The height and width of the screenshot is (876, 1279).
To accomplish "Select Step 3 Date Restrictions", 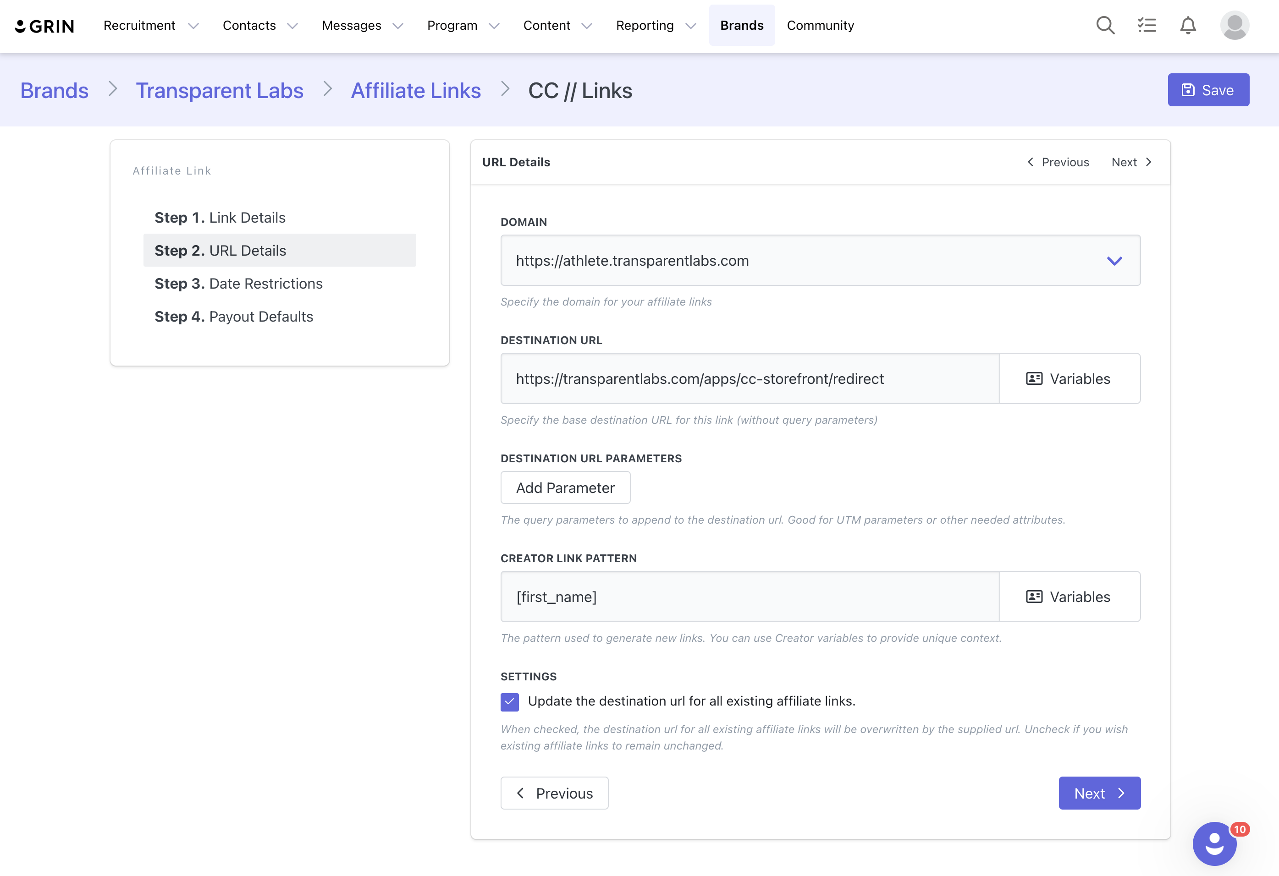I will [x=280, y=283].
